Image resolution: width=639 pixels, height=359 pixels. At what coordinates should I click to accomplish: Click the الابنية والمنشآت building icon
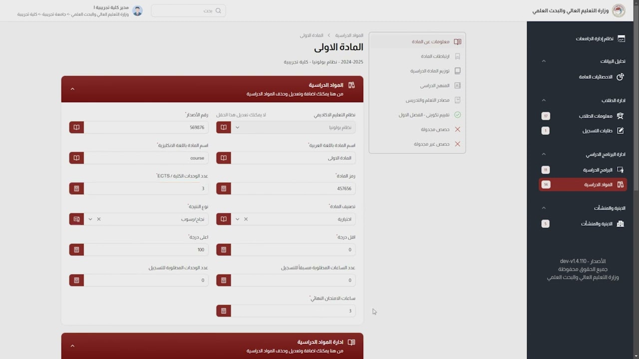tap(620, 223)
